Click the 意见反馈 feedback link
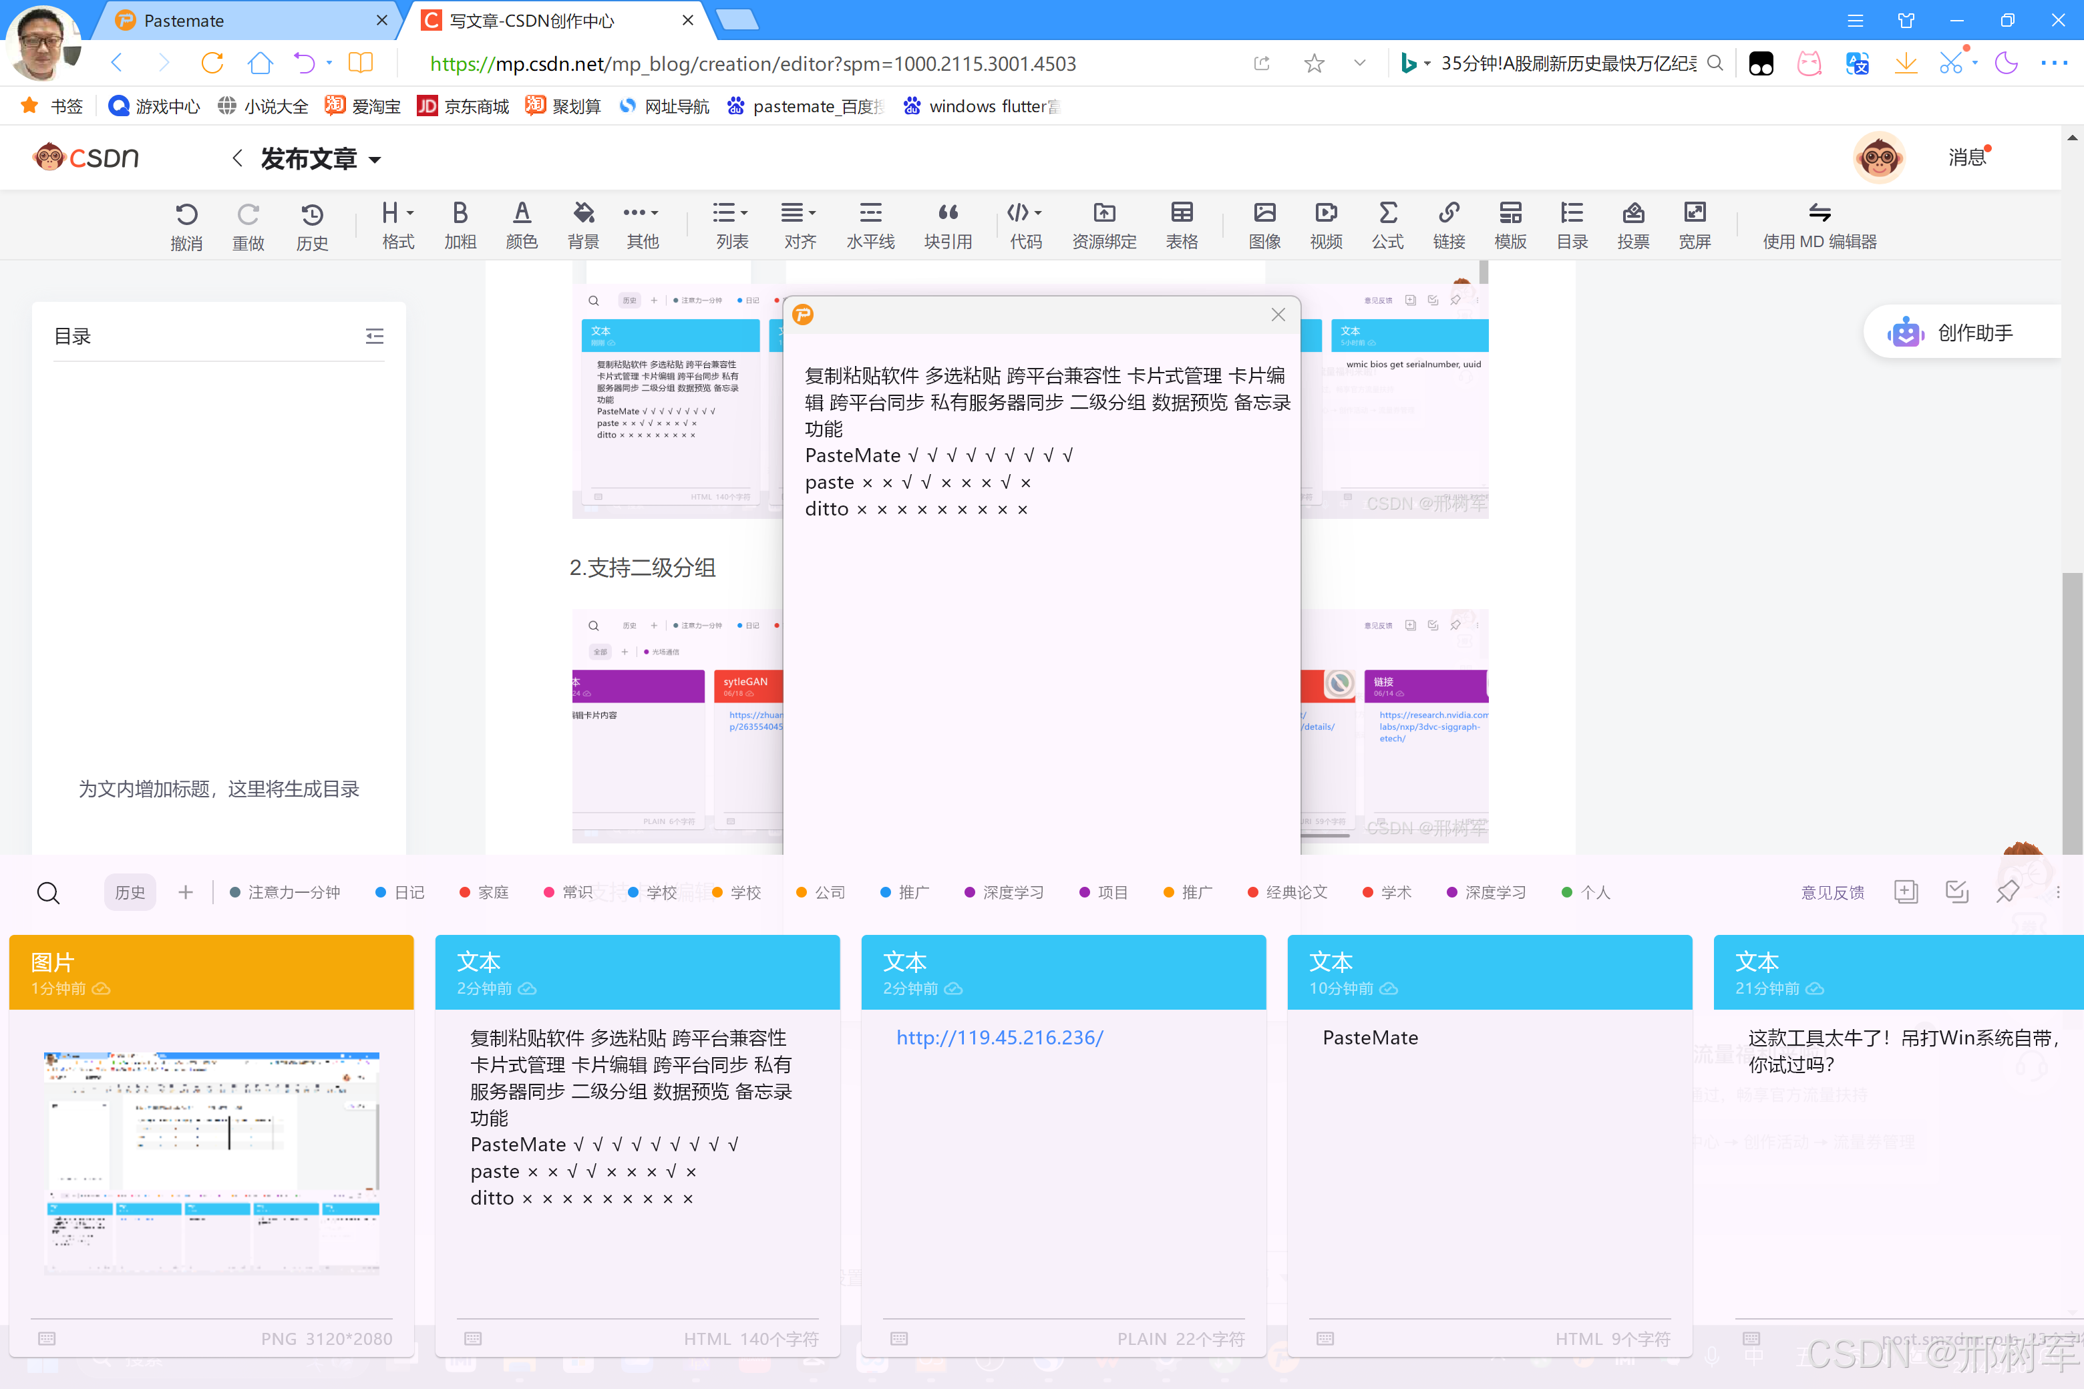The width and height of the screenshot is (2084, 1389). click(x=1832, y=893)
